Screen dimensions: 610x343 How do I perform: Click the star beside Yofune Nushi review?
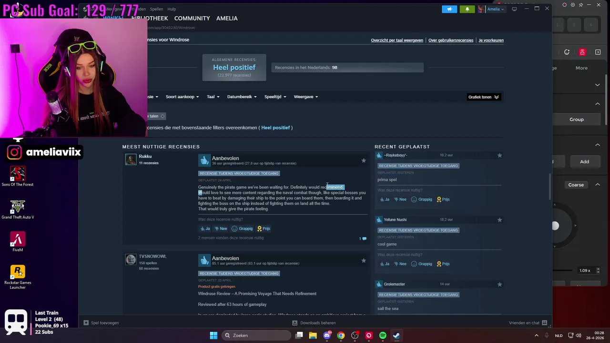pyautogui.click(x=499, y=220)
